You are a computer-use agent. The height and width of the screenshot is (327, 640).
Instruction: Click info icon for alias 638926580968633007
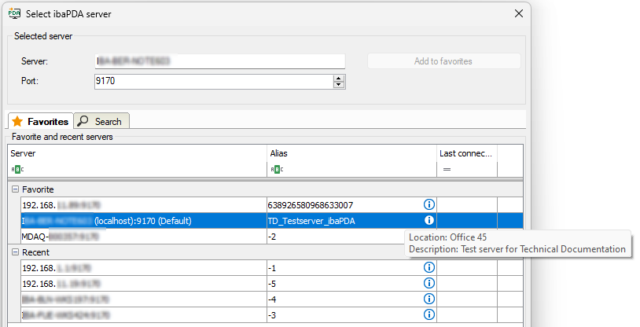(429, 204)
